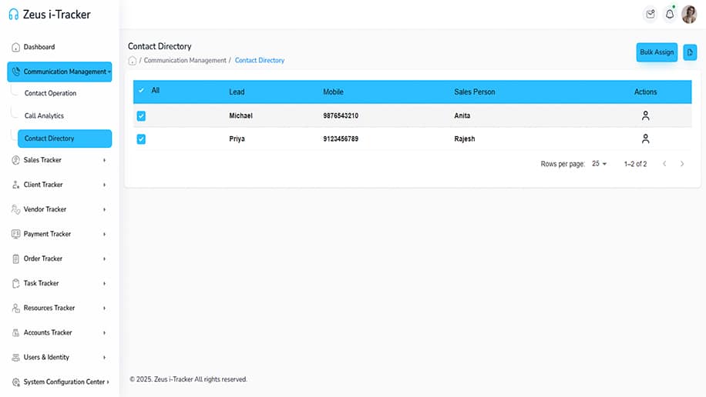Open the rows per page dropdown
This screenshot has height=397, width=706.
coord(599,164)
